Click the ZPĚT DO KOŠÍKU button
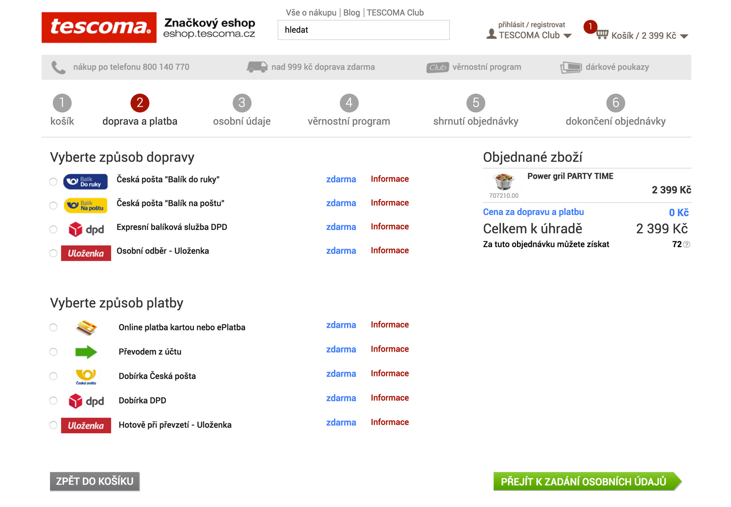This screenshot has width=731, height=507. [x=95, y=481]
